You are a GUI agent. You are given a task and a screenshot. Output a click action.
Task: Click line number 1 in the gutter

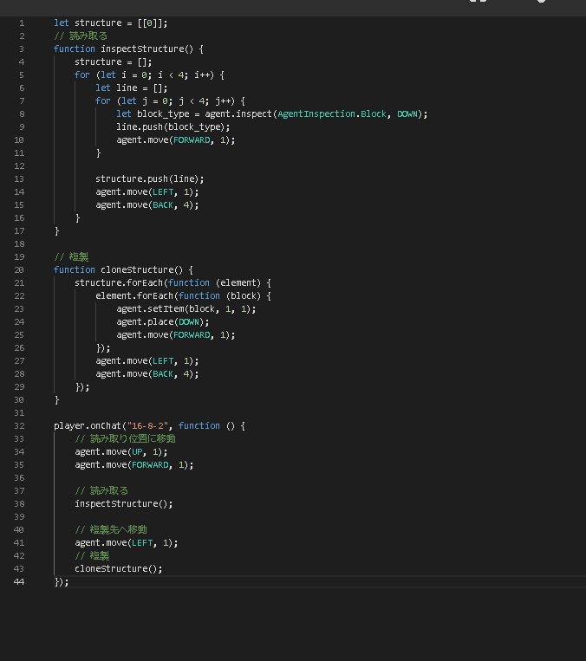pyautogui.click(x=21, y=23)
